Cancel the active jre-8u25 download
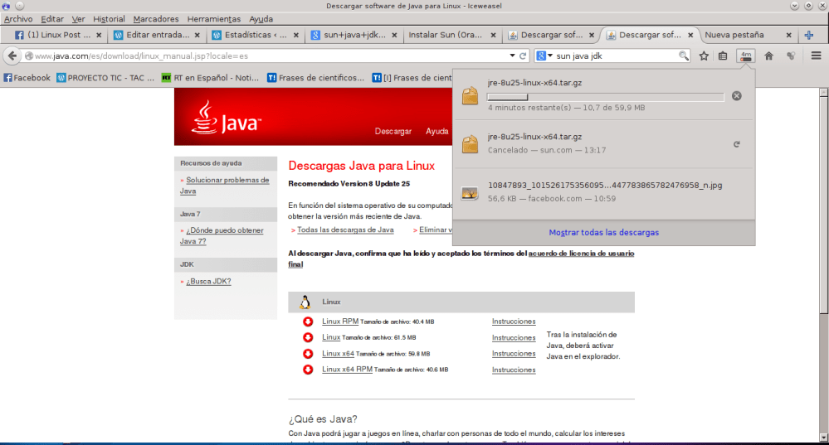Viewport: 829px width, 445px height. 737,96
